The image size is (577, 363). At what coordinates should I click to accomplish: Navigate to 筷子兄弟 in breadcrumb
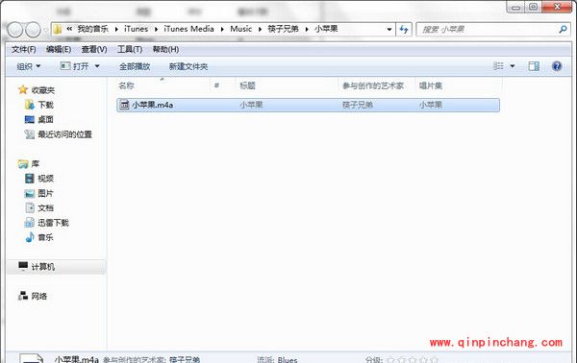pyautogui.click(x=284, y=29)
